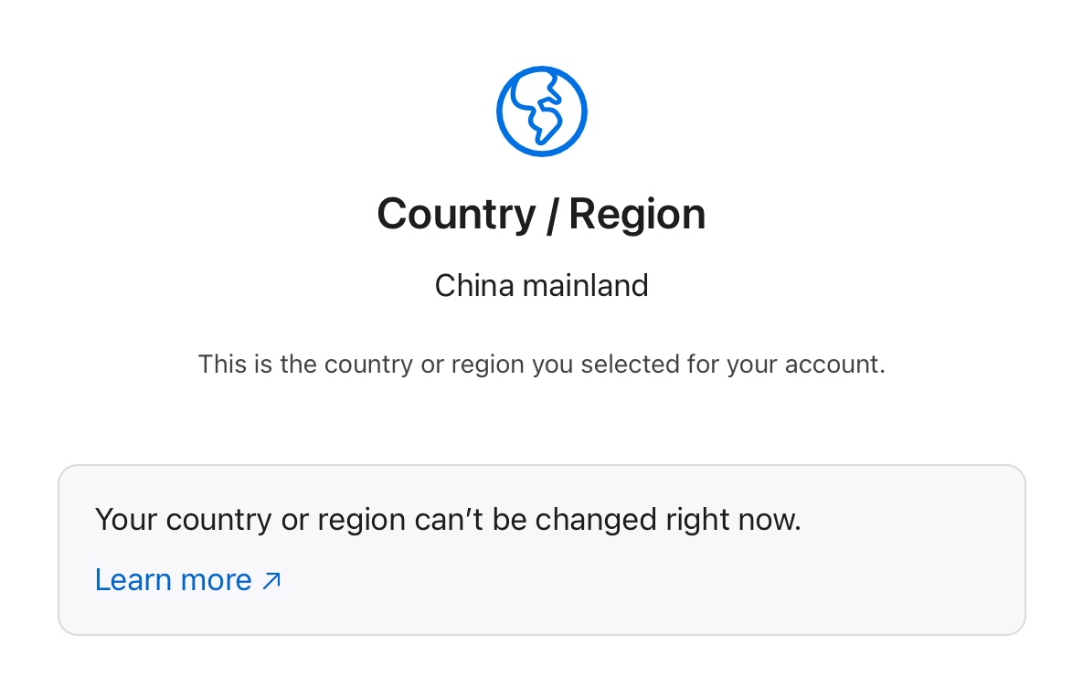Select the account region description sentence
The width and height of the screenshot is (1083, 687).
click(541, 364)
